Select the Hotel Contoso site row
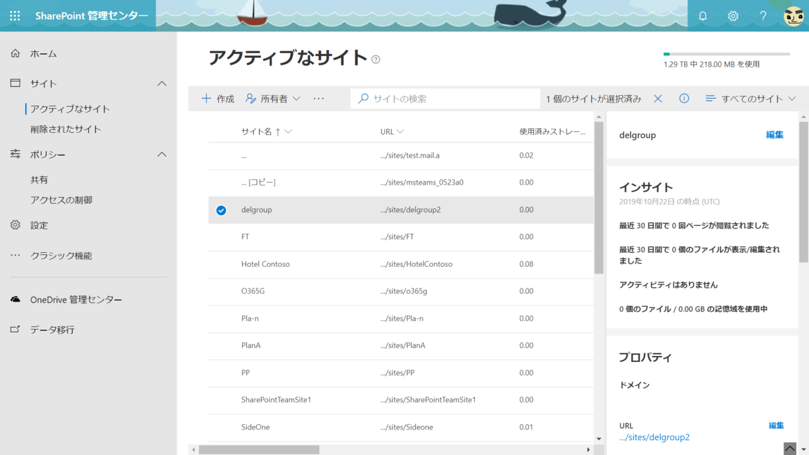Image resolution: width=809 pixels, height=455 pixels. [401, 264]
